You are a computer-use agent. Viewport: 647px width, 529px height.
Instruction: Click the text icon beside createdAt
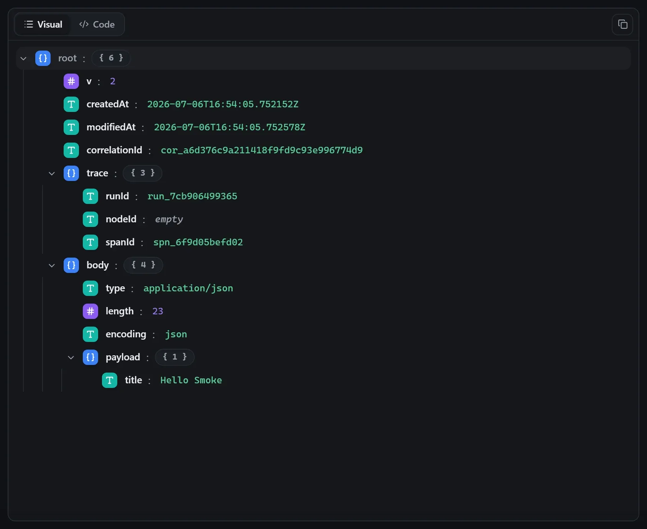click(71, 104)
